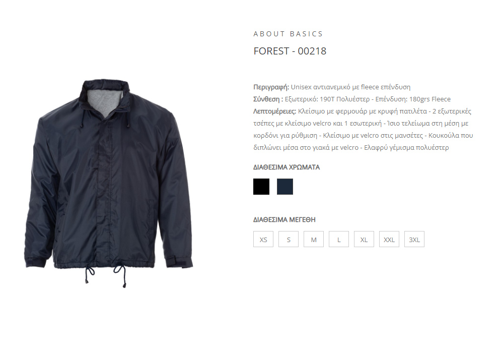Open the jacket product photo
The height and width of the screenshot is (346, 499).
[109, 184]
